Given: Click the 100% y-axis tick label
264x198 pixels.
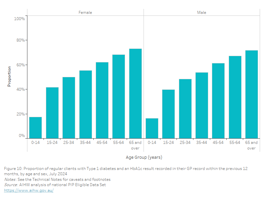Looking at the screenshot, I should pos(19,19).
